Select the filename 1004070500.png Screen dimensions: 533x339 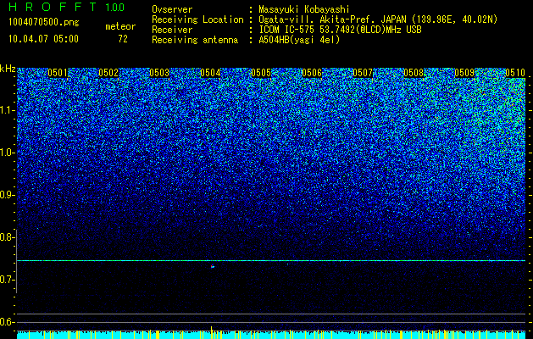click(44, 23)
